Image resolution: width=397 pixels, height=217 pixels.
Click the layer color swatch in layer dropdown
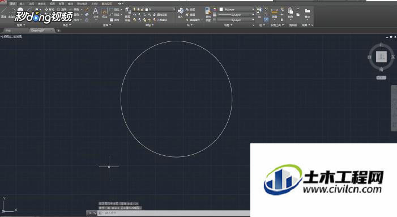click(x=146, y=10)
